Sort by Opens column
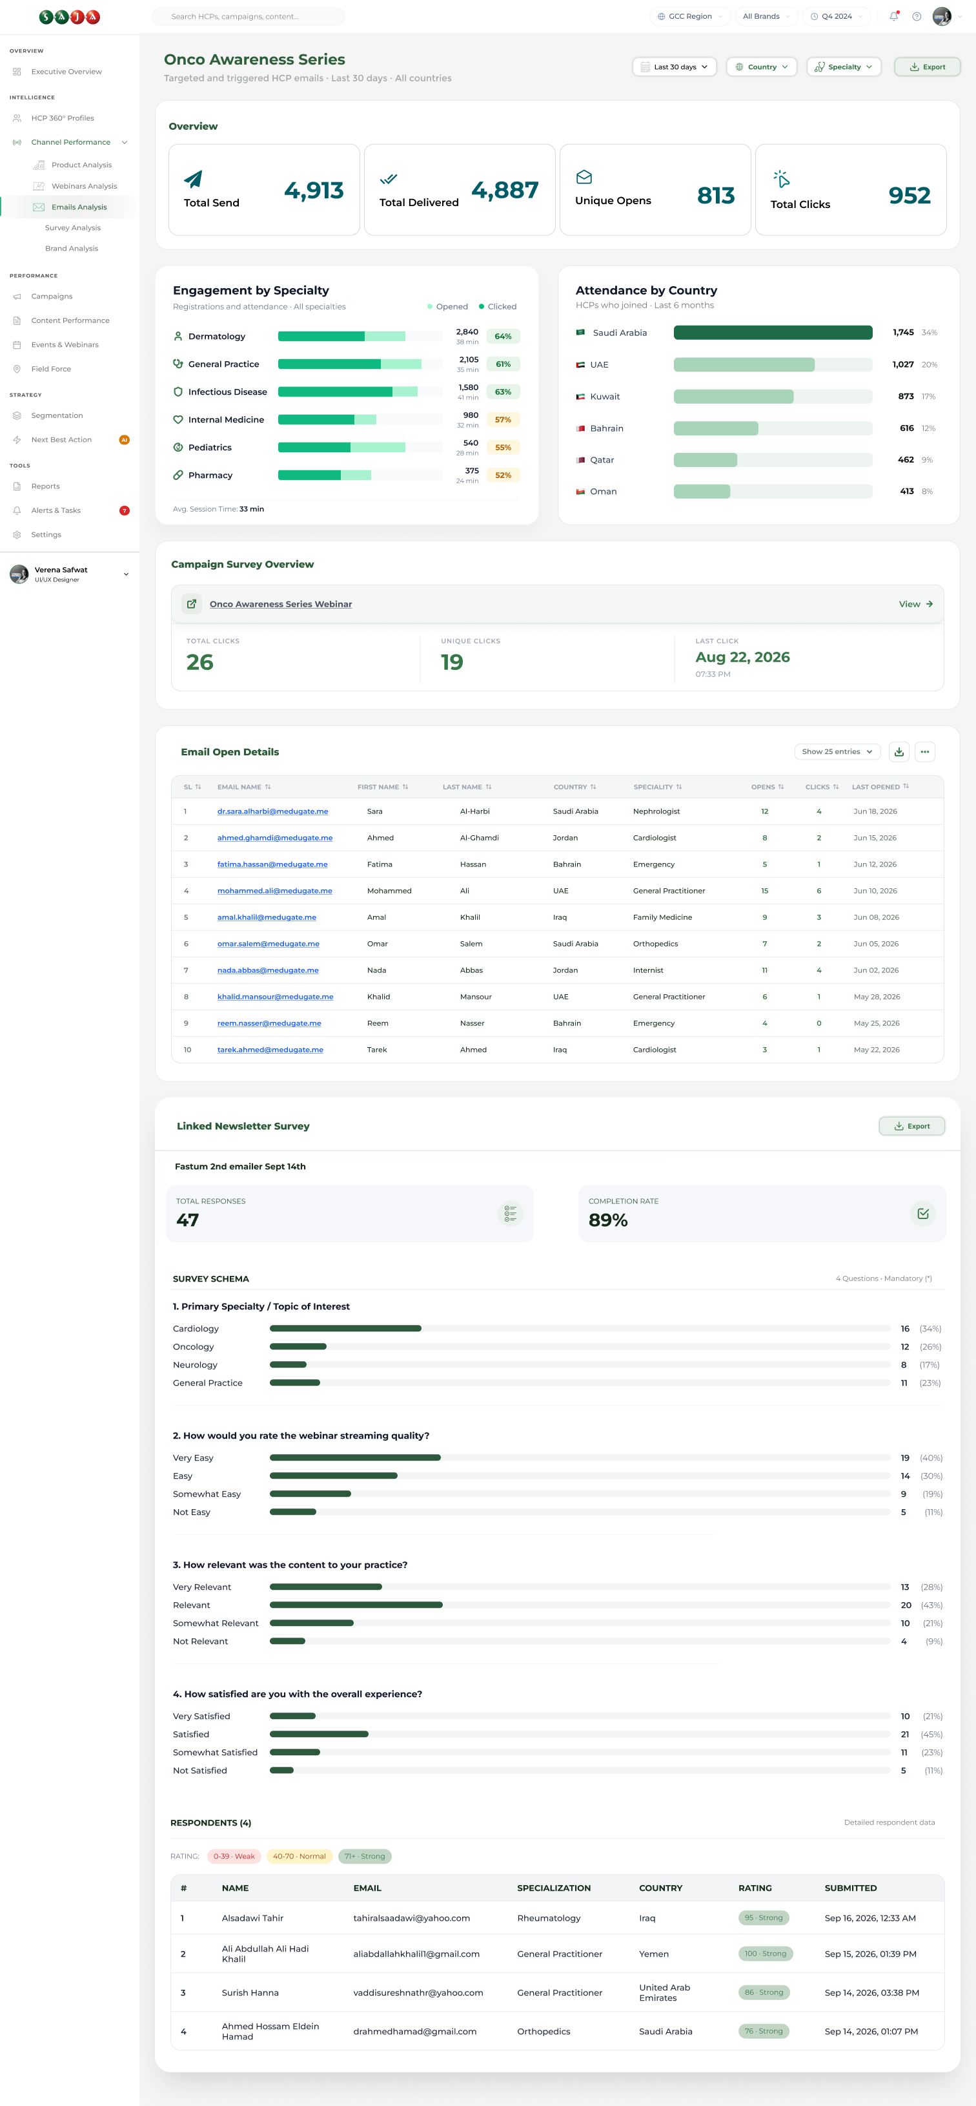 (781, 786)
